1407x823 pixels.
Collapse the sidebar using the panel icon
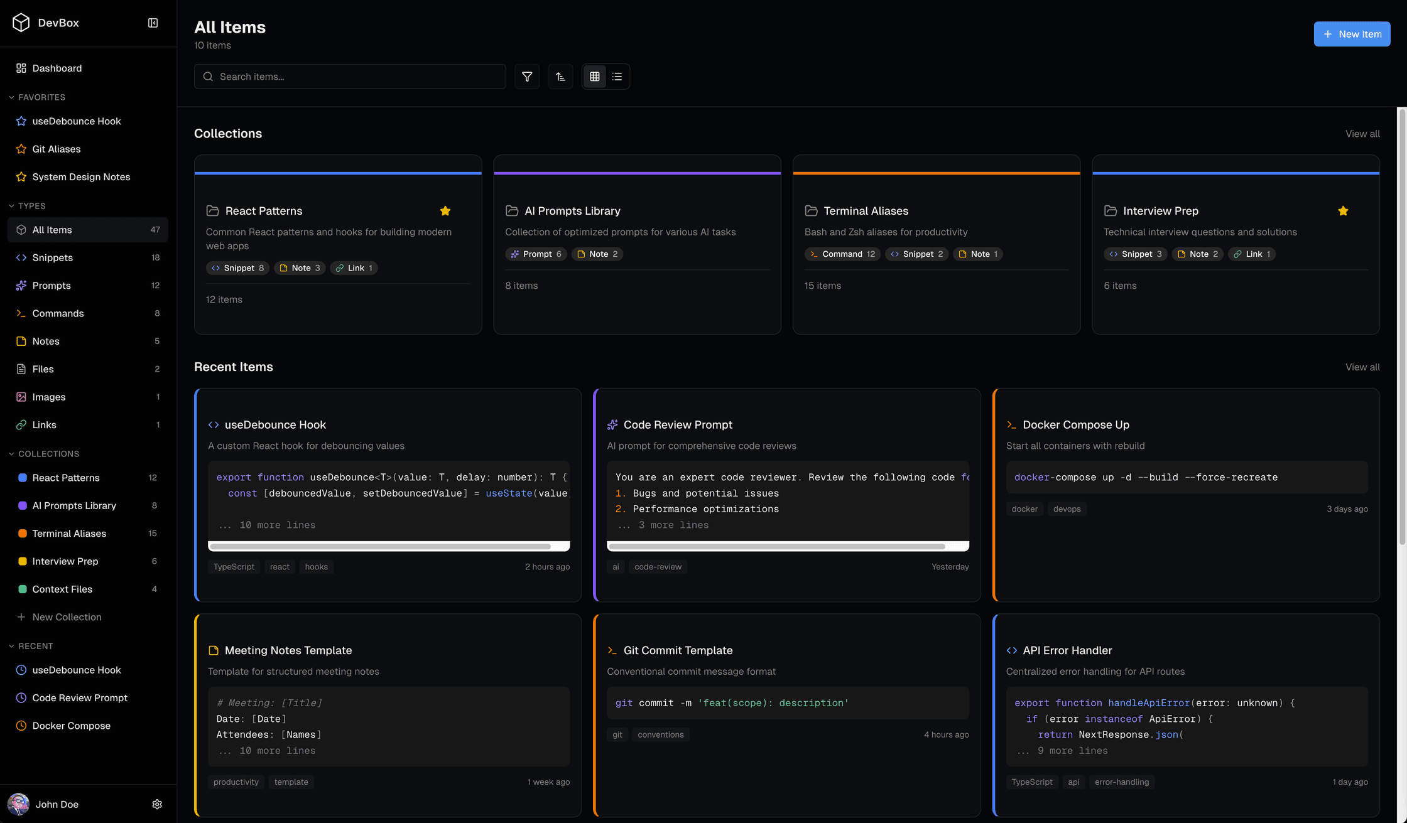point(153,23)
